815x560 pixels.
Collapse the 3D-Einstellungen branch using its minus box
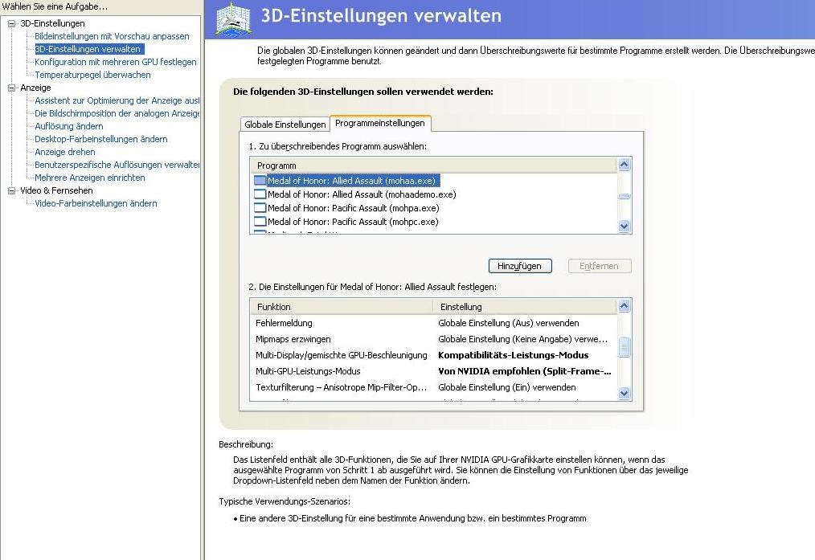(x=11, y=23)
